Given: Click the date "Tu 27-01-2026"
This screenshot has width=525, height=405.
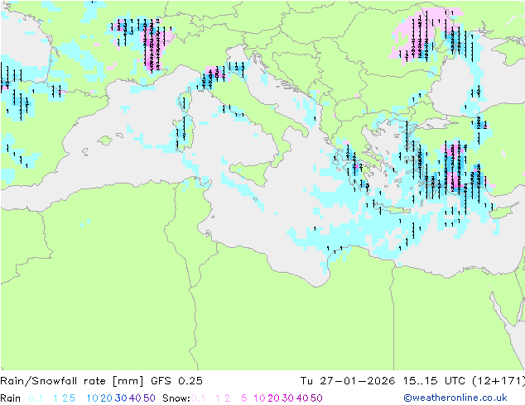Looking at the screenshot, I should pyautogui.click(x=348, y=381).
